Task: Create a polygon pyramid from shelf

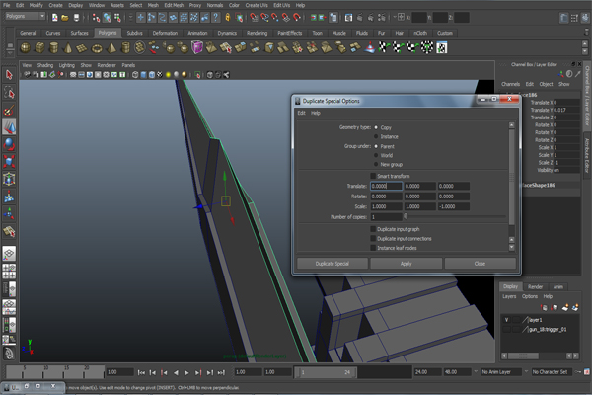Action: [111, 48]
